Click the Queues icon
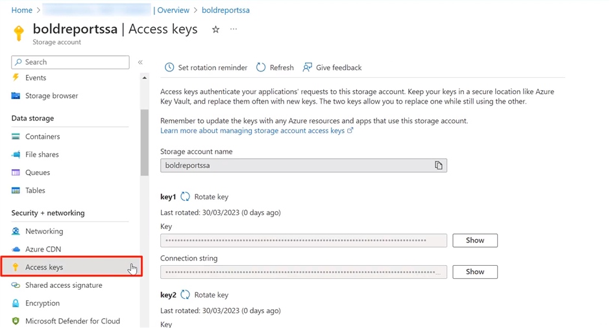Image resolution: width=610 pixels, height=328 pixels. (x=16, y=172)
